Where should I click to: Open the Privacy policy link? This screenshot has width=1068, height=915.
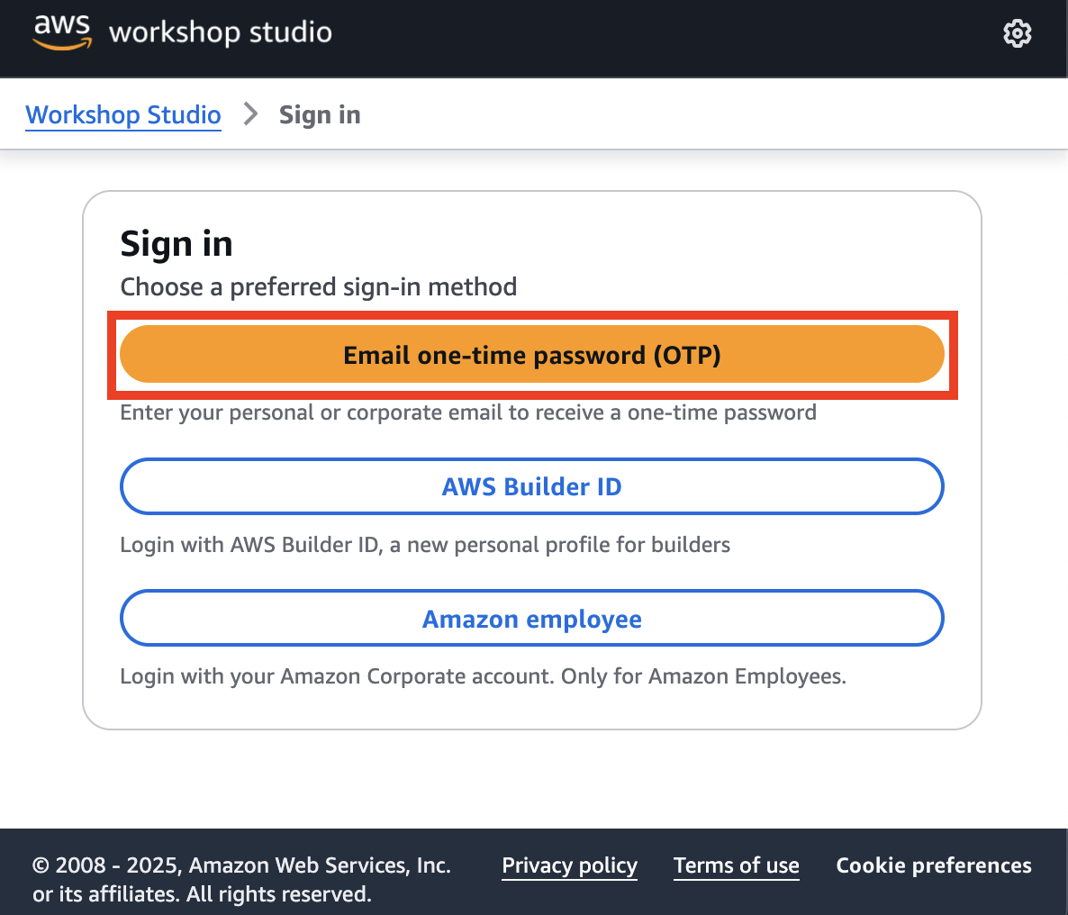click(569, 865)
